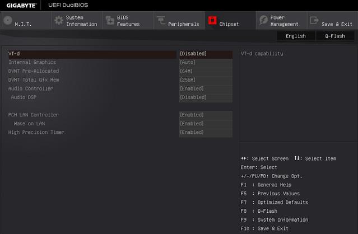This screenshot has width=358, height=234.
Task: Click the M.I.T. tab gauge icon
Action: coord(7,21)
